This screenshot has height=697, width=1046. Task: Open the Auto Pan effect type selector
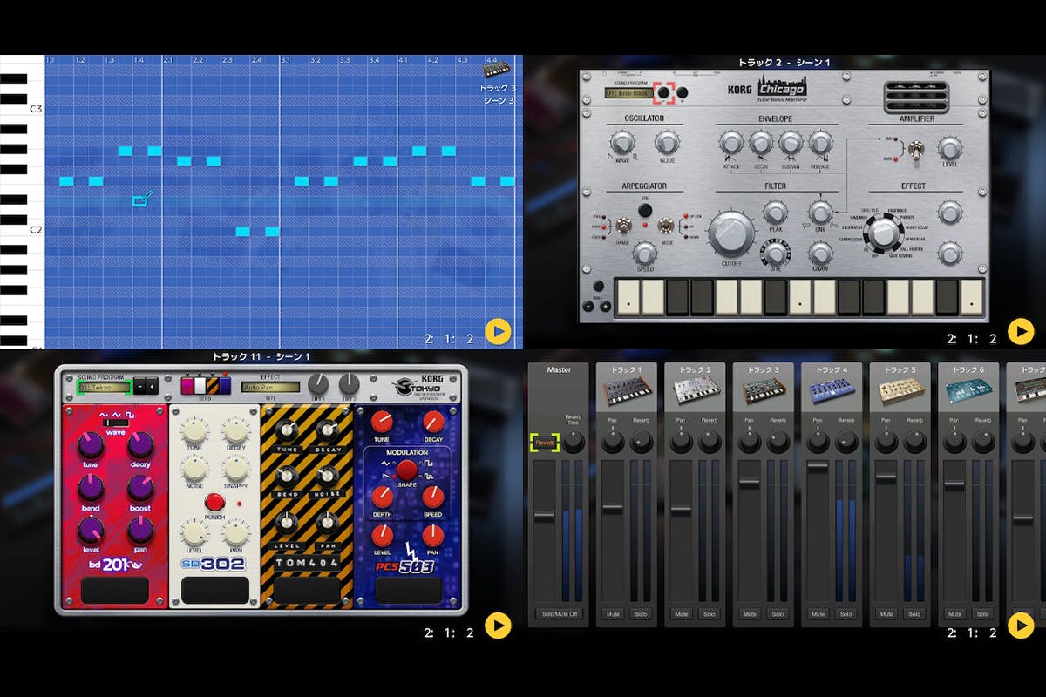pos(270,387)
